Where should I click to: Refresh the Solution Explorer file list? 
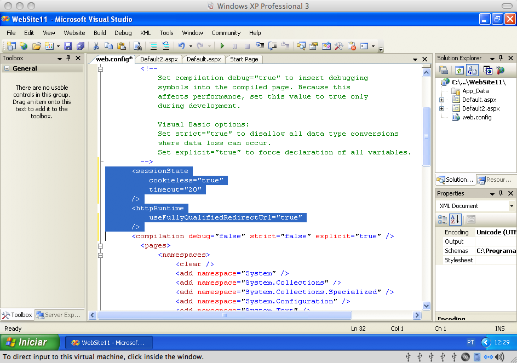coord(459,70)
